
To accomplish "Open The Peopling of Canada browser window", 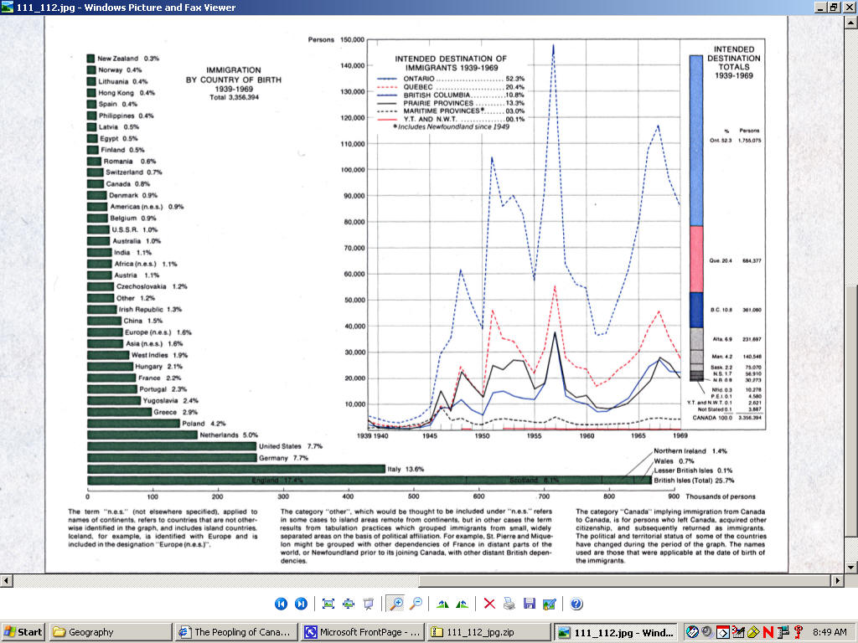I will (x=236, y=632).
